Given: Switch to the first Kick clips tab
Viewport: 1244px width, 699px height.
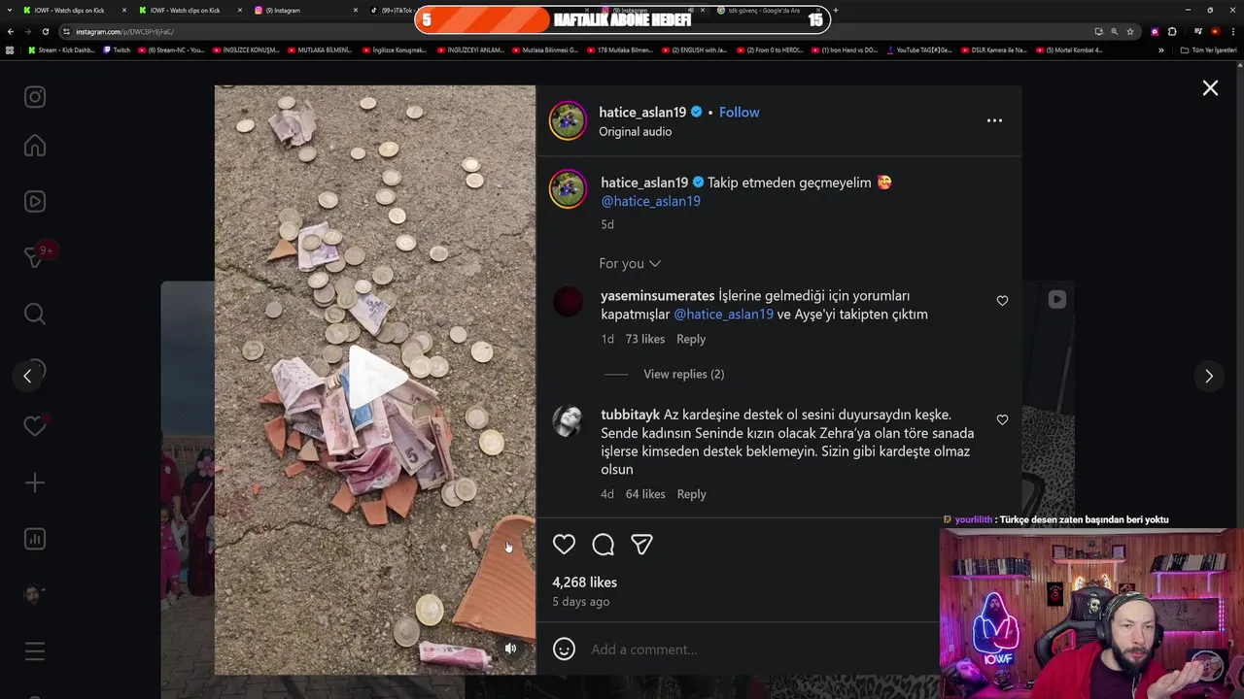Looking at the screenshot, I should (x=70, y=10).
